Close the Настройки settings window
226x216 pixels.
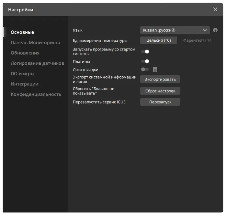[x=215, y=10]
